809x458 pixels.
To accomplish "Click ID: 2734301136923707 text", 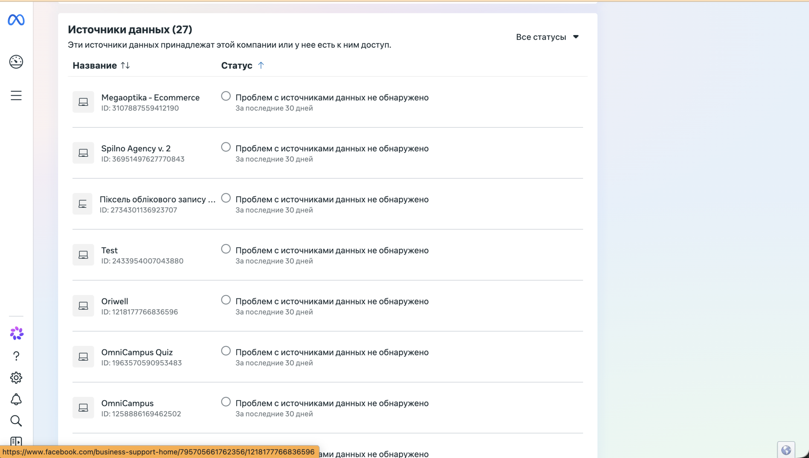I will (x=138, y=210).
